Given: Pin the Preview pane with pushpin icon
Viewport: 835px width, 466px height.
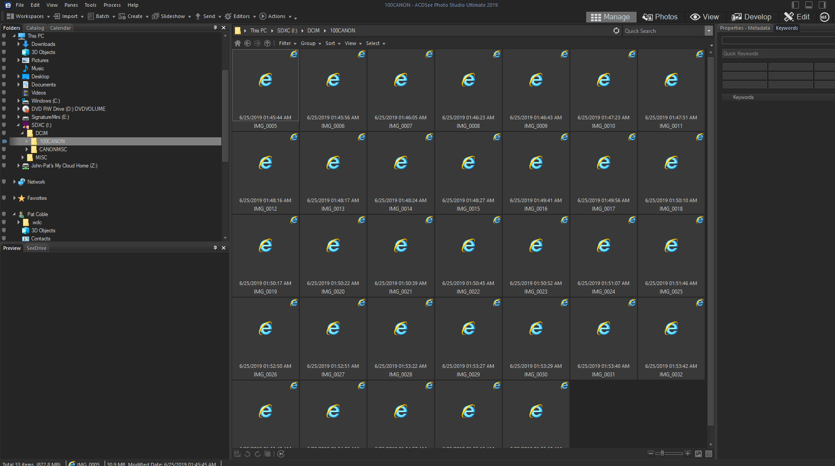Looking at the screenshot, I should (215, 248).
